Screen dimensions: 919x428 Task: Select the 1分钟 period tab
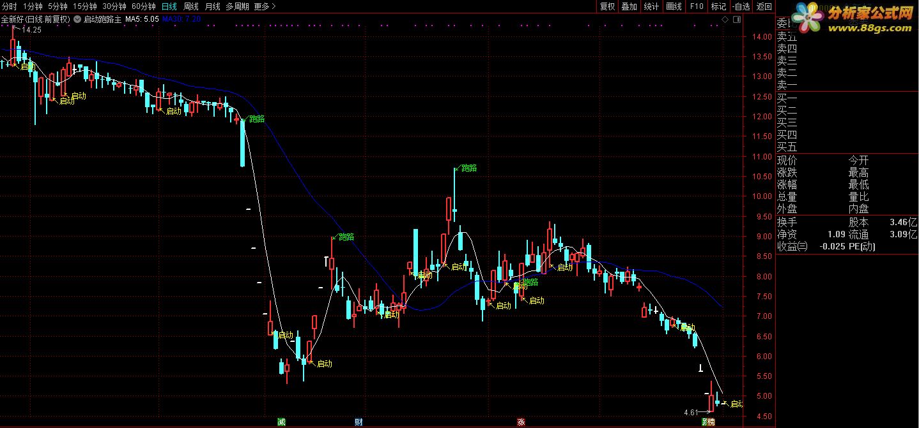pyautogui.click(x=32, y=6)
